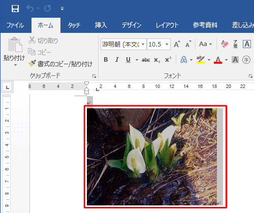Switch to the タッチ tab
Viewport: 254px width, 213px height.
click(74, 25)
